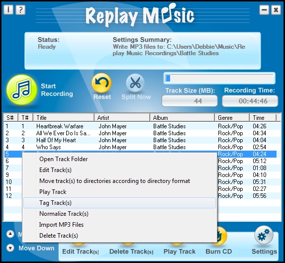Click the settings summary MP3 path text
The image size is (285, 263).
pyautogui.click(x=179, y=50)
